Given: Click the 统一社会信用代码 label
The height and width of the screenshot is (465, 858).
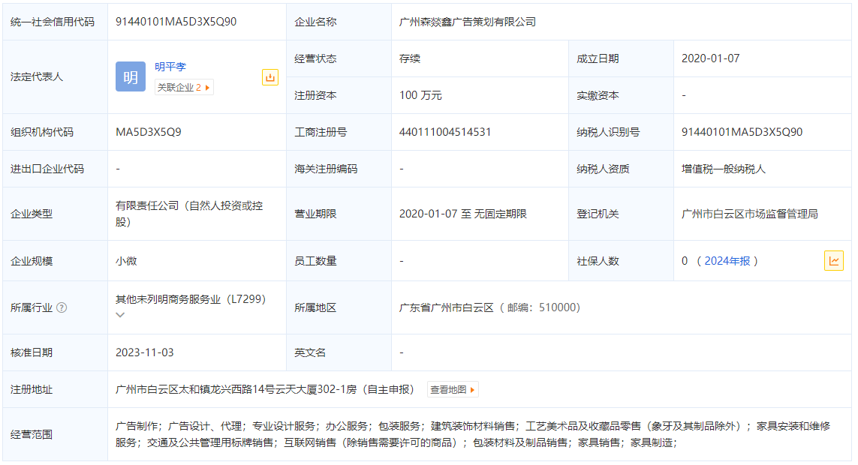Looking at the screenshot, I should pos(53,22).
